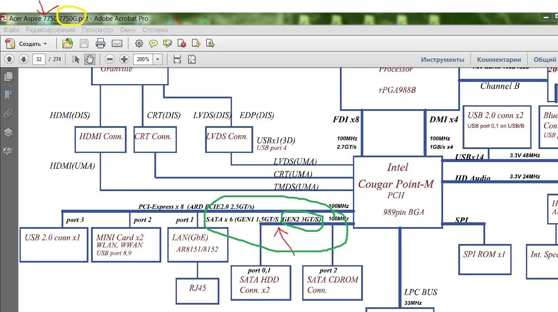Click the Save floppy disk icon
Screen dimensions: 558x312
(x=84, y=43)
